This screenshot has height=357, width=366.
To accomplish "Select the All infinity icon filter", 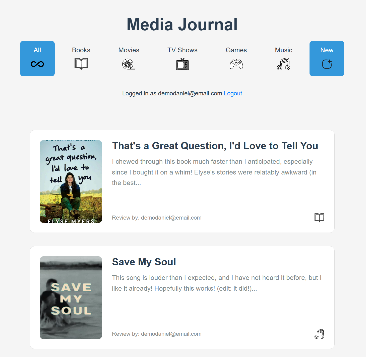I will tap(37, 64).
